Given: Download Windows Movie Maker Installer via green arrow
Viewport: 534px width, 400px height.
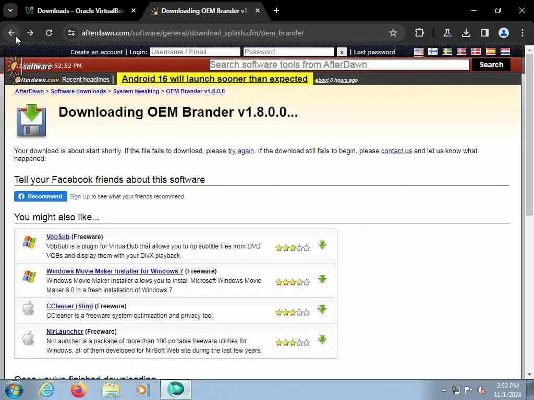Looking at the screenshot, I should pyautogui.click(x=322, y=279).
